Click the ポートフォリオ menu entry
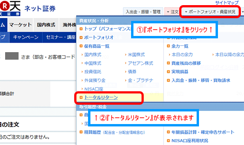Image resolution: width=244 pixels, height=145 pixels. [99, 38]
